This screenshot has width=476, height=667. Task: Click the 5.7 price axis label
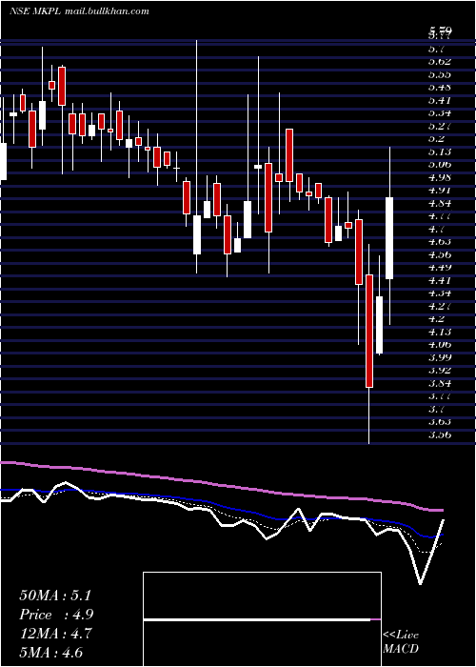coord(436,49)
